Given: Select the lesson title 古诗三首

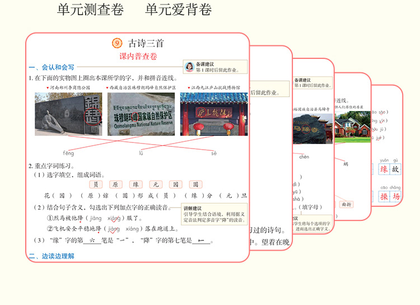Looking at the screenshot, I should (146, 43).
